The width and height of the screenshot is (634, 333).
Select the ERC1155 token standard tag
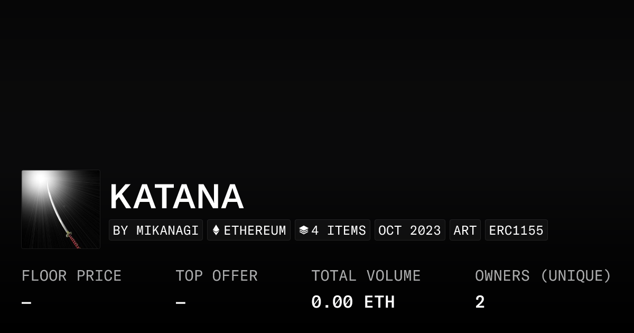point(516,230)
